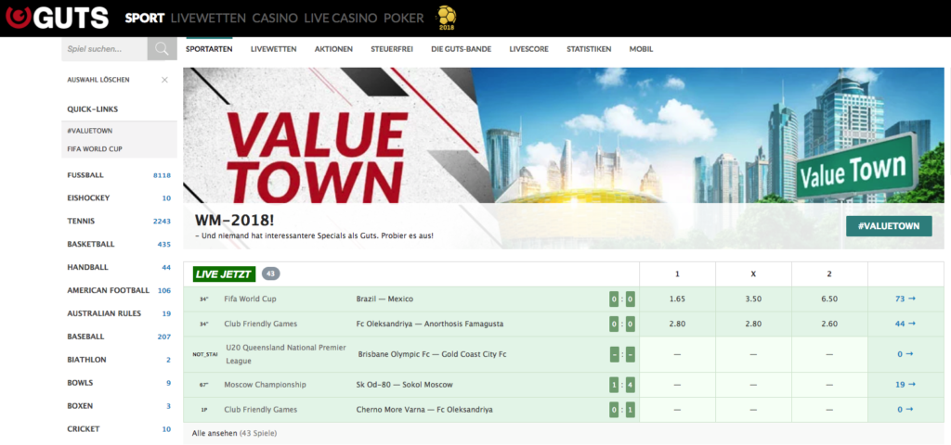Open Fc Oleksandriya — Anorthosis Famagusta match

coord(430,324)
